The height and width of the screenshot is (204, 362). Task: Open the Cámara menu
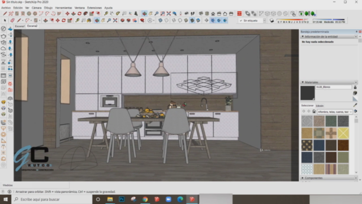tap(36, 7)
